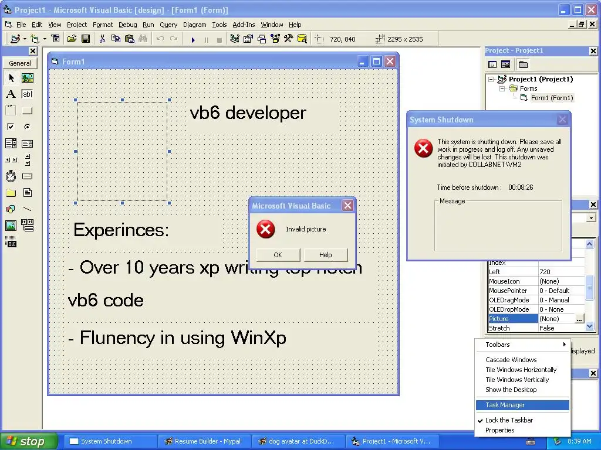This screenshot has height=450, width=601.
Task: Open the Format menu
Action: click(x=103, y=25)
